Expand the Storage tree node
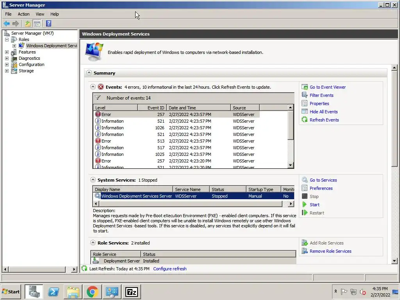Viewport: 400px width, 300px height. [7, 71]
